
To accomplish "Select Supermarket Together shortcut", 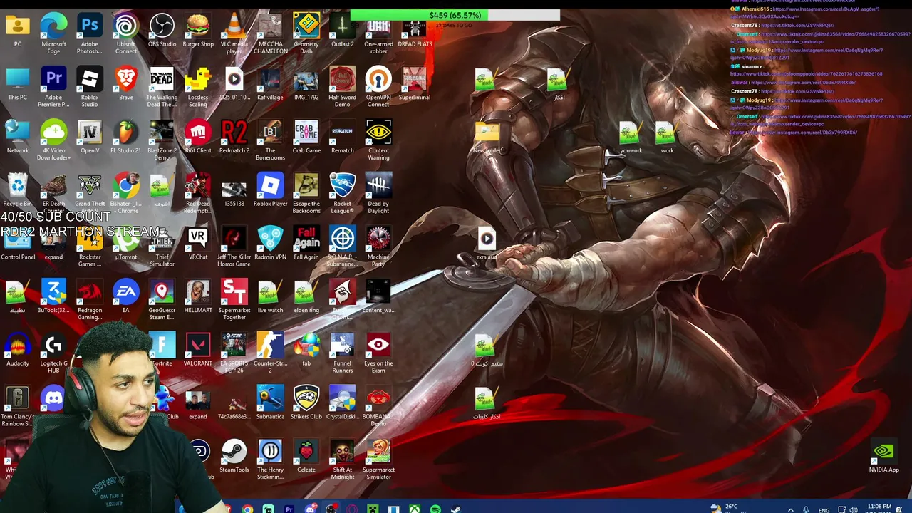I will 234,299.
